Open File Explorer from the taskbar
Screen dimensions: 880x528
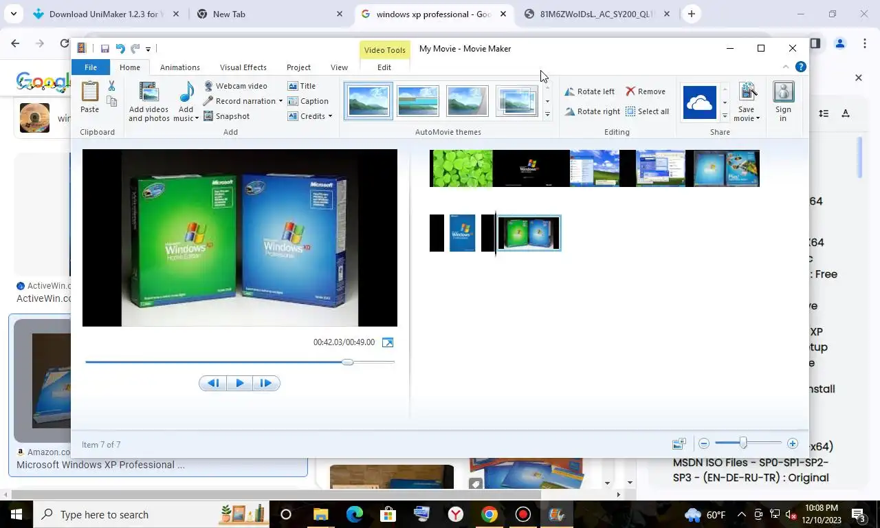[321, 514]
